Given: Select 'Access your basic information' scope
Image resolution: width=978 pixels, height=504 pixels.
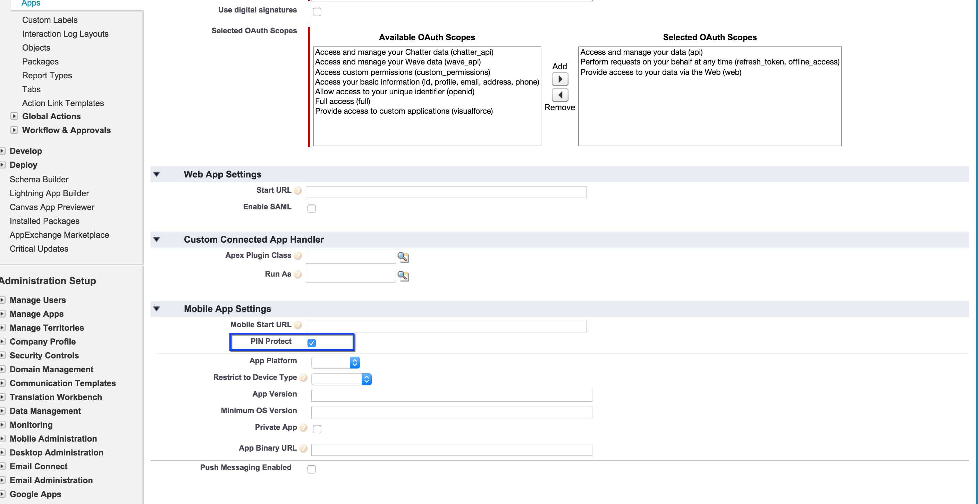Looking at the screenshot, I should (x=427, y=82).
